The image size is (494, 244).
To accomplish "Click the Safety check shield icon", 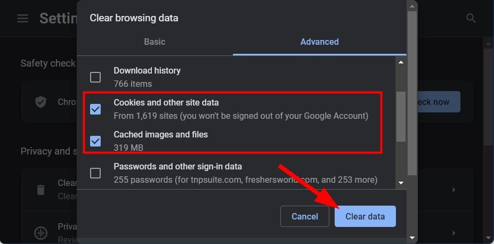I will click(41, 102).
